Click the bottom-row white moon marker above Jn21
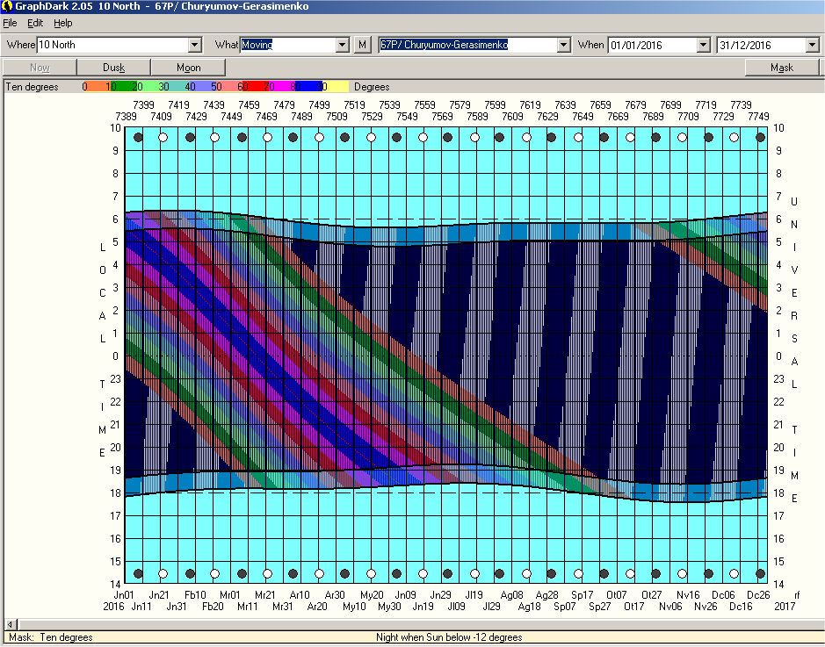Image resolution: width=825 pixels, height=647 pixels. click(163, 574)
